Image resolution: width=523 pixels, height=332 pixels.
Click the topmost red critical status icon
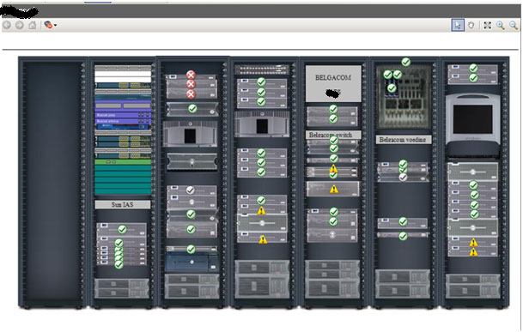(191, 75)
